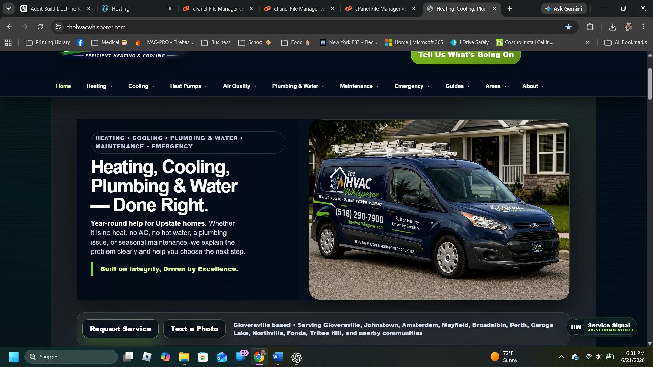The image size is (653, 367).
Task: Open Copilot from the taskbar
Action: coord(165,357)
